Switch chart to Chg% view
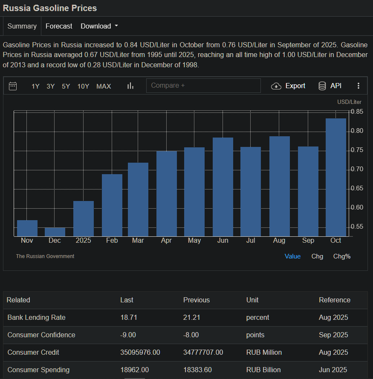The height and width of the screenshot is (379, 373). [x=342, y=256]
